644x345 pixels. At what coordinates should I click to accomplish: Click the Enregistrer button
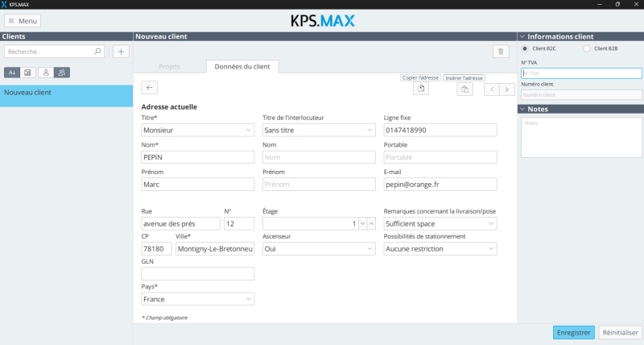tap(574, 332)
